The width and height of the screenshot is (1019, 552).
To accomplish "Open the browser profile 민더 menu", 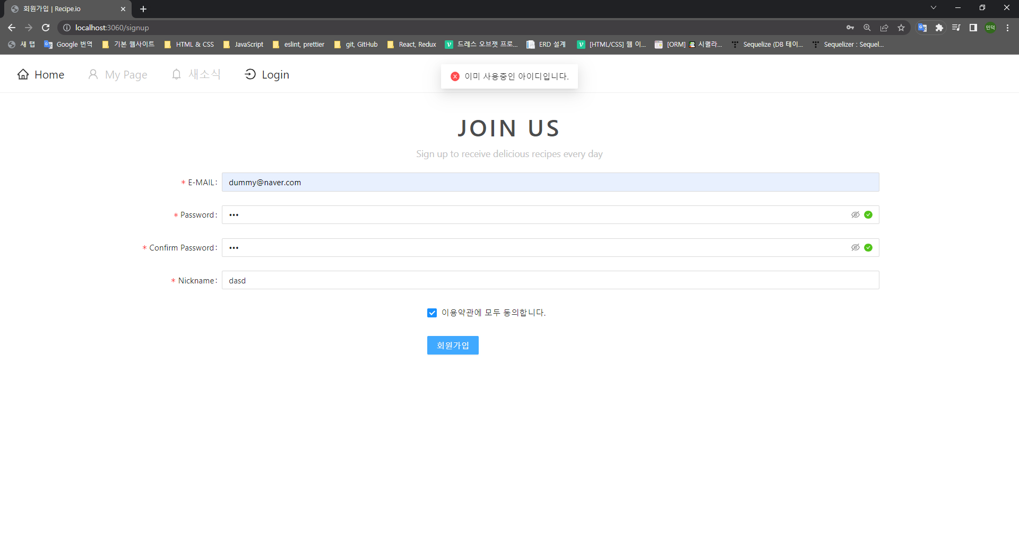I will coord(990,28).
